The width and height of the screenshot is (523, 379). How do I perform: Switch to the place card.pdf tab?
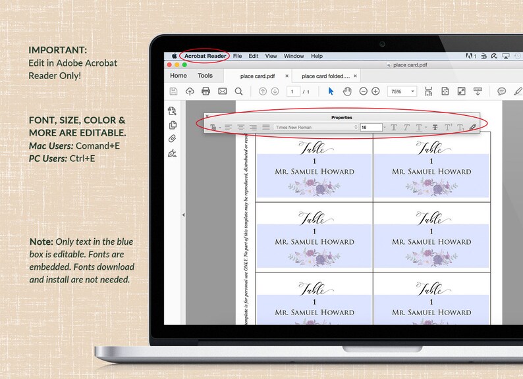(x=258, y=76)
